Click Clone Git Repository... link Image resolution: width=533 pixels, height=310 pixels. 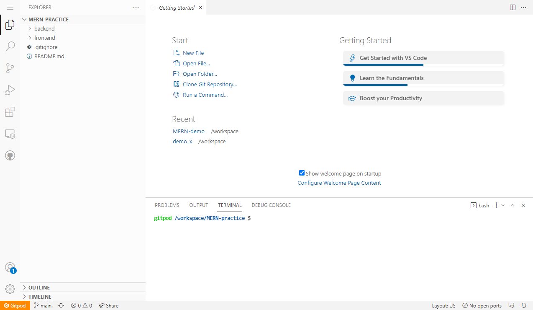tap(205, 84)
